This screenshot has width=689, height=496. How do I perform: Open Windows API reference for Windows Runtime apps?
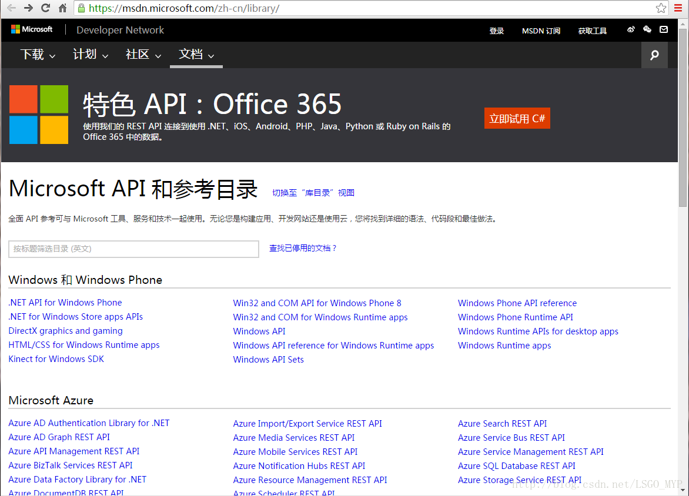(x=333, y=346)
